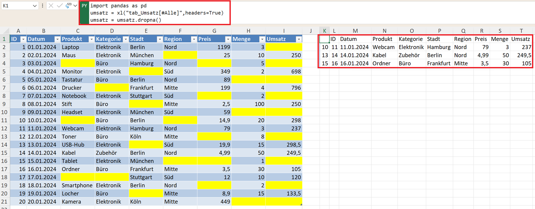This screenshot has height=209, width=535.
Task: Click the Python output type icon
Action: [68, 6]
